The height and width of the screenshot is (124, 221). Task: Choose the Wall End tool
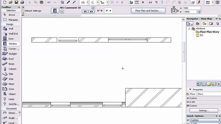pos(11,34)
